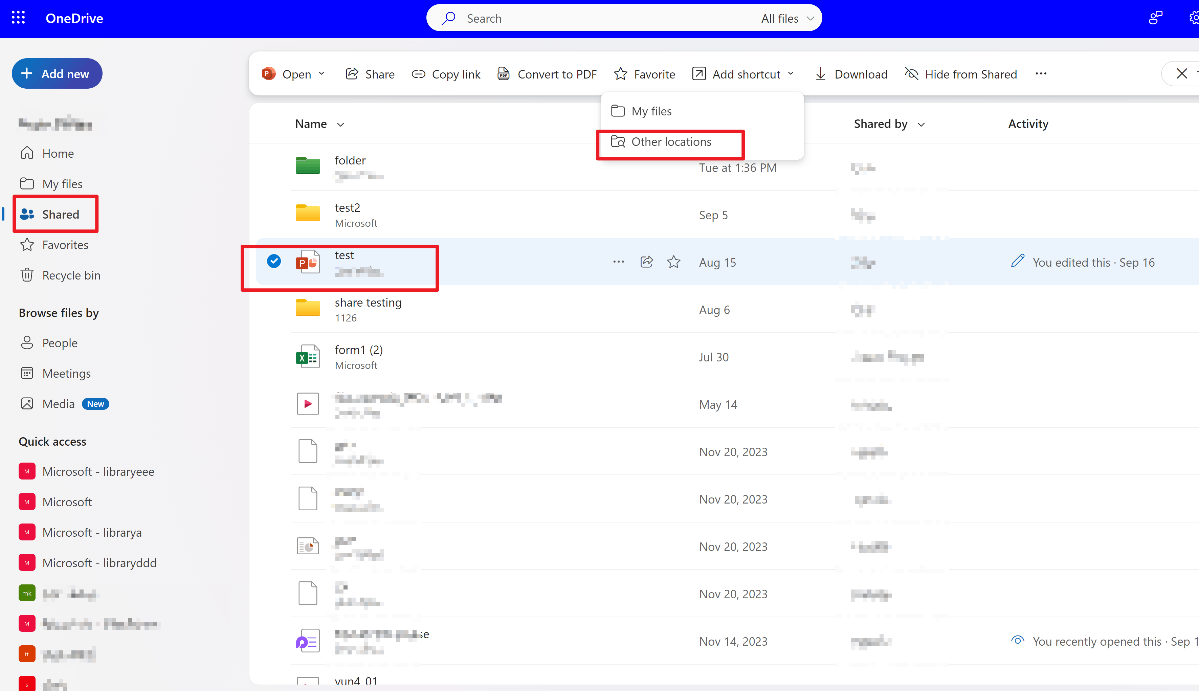Viewport: 1199px width, 691px height.
Task: Open Microsoft - libraryddd quick access
Action: coord(87,563)
